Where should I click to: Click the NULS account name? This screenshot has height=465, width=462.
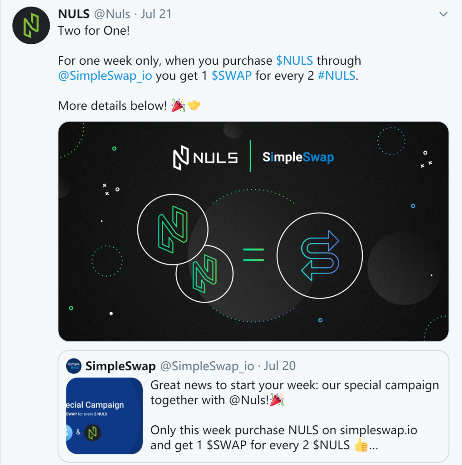pos(74,14)
